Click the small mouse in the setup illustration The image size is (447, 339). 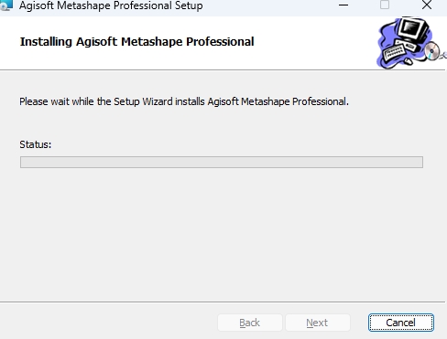coord(408,61)
